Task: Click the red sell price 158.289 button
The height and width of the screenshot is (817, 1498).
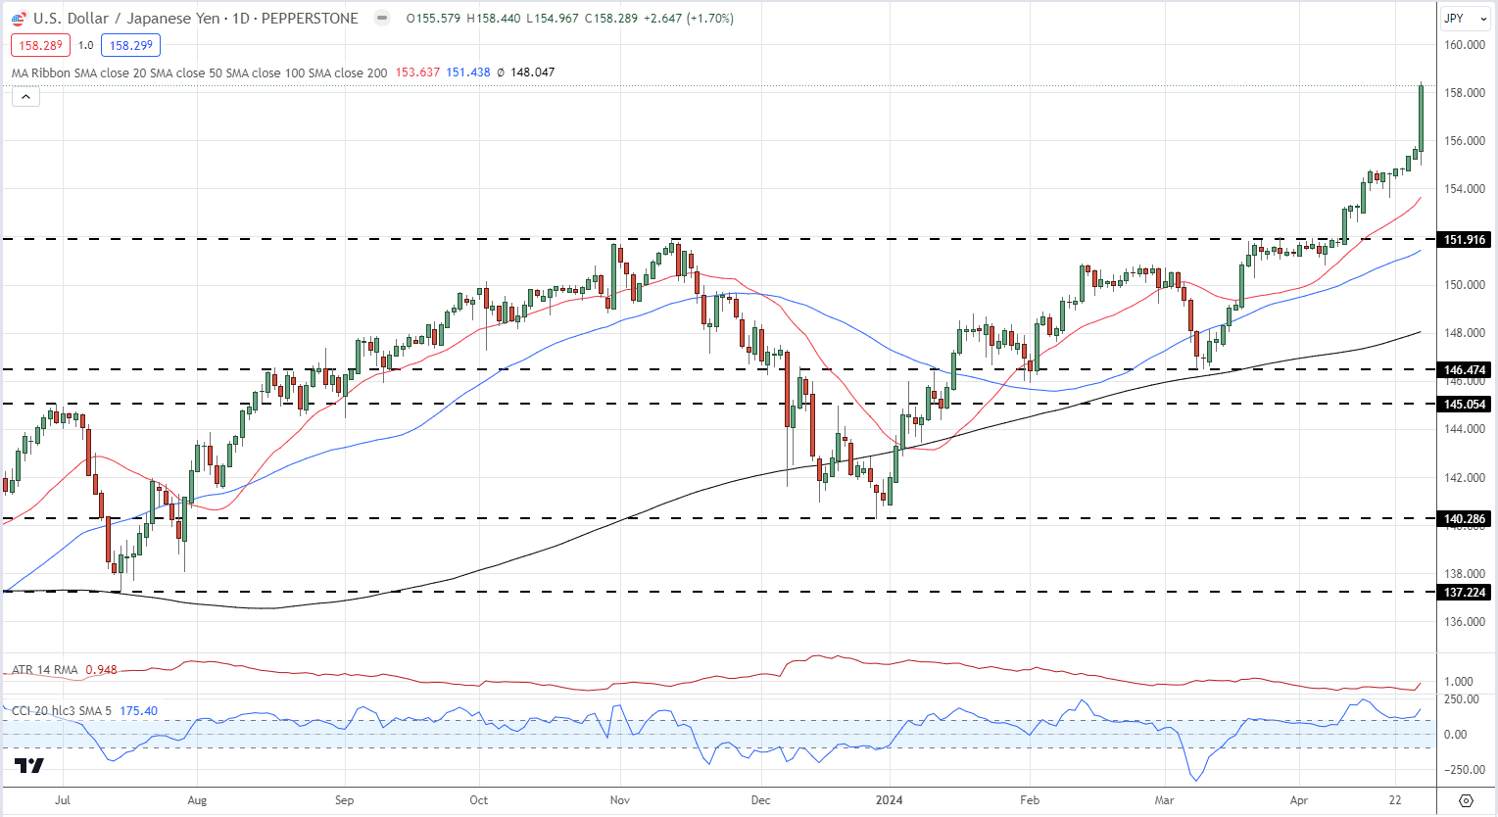Action: click(x=41, y=45)
